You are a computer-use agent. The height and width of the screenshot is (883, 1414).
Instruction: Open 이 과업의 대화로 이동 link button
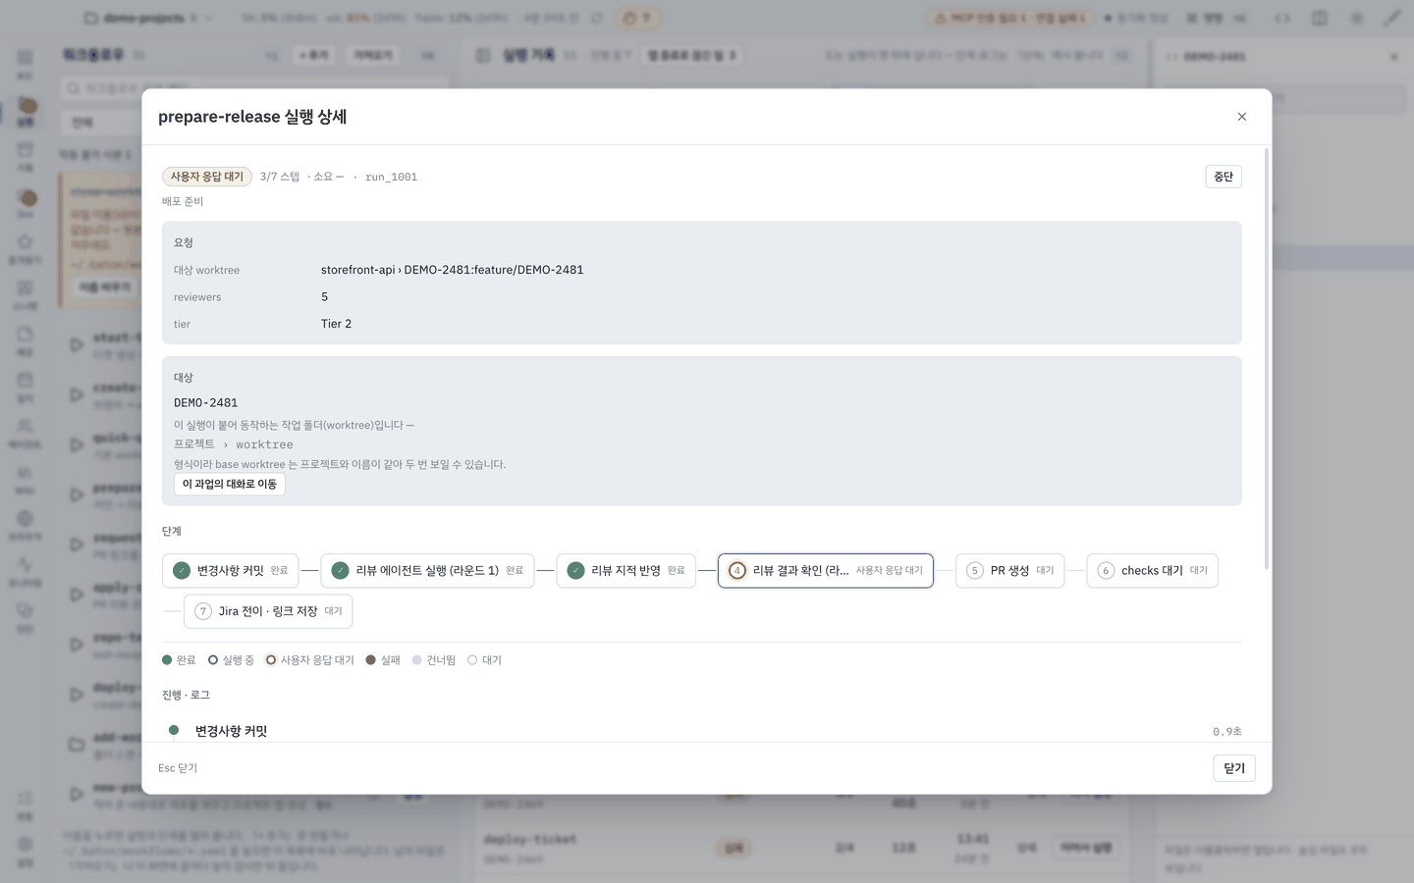[x=230, y=484]
